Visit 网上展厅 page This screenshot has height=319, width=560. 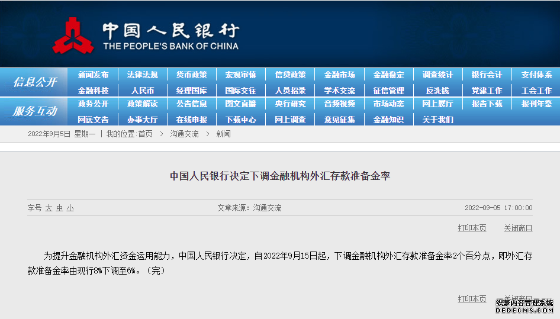click(x=437, y=104)
